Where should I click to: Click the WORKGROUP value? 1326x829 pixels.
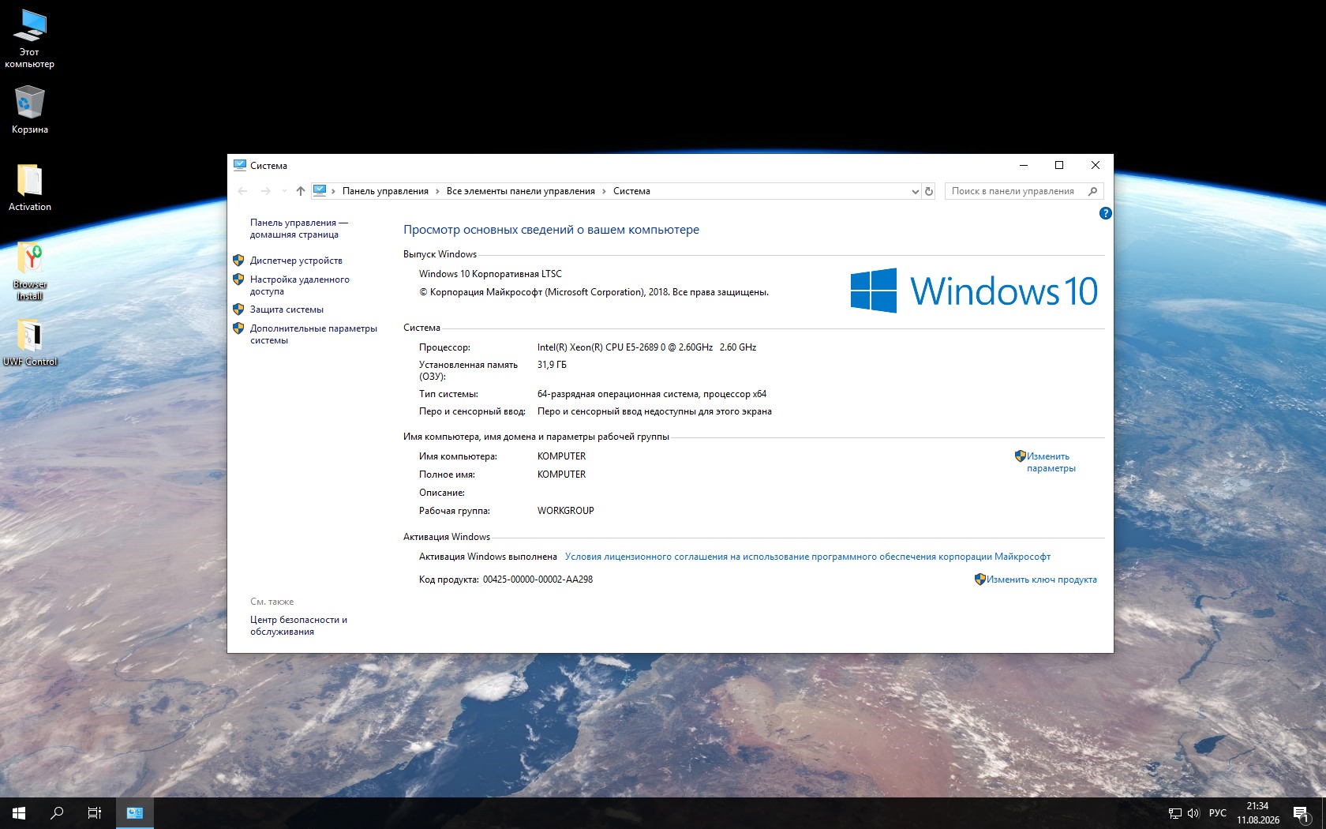tap(565, 511)
